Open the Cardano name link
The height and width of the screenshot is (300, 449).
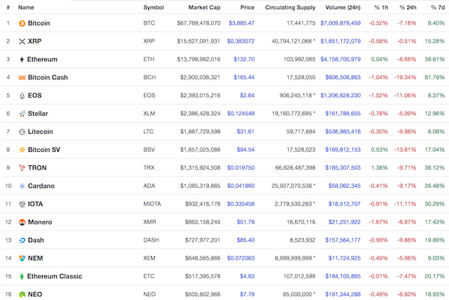(x=41, y=186)
